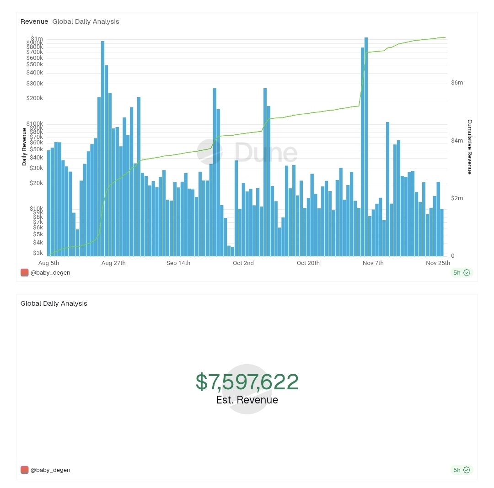The image size is (494, 488).
Task: Click the verified checkmark in the bottom panel footer
Action: tap(466, 470)
